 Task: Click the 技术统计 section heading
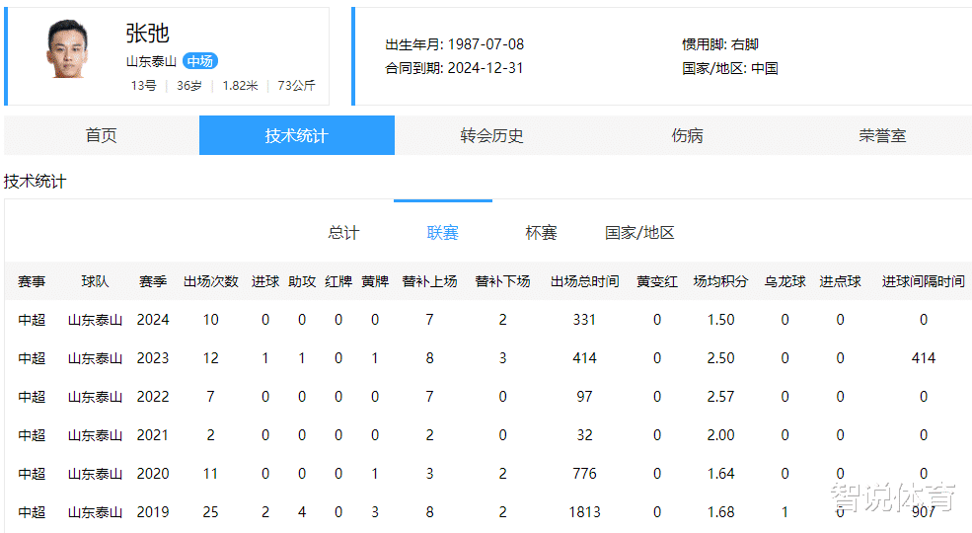[35, 182]
